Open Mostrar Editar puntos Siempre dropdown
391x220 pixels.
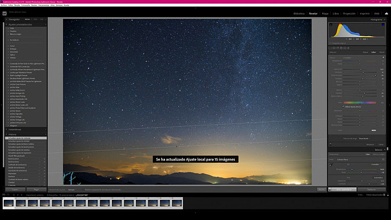[x=71, y=190]
